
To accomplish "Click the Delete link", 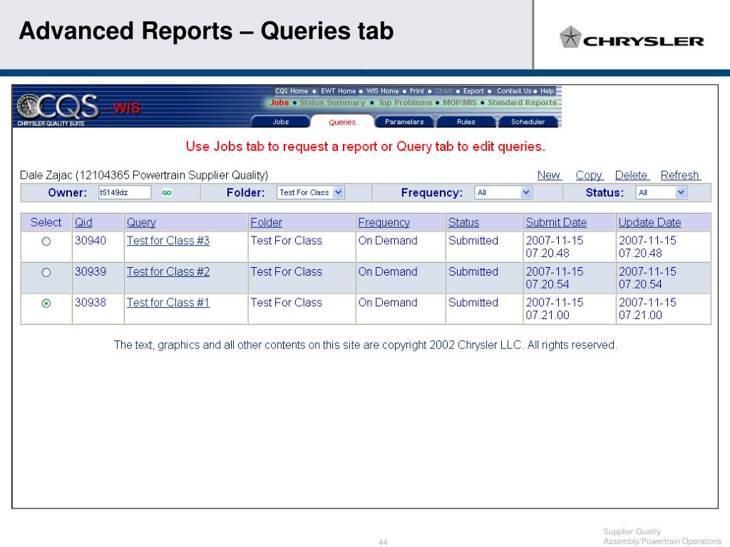I will pos(632,175).
